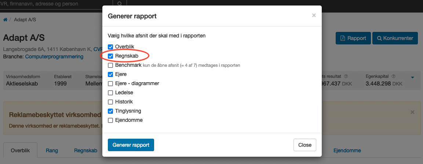Click the blue Generer rapport button
The image size is (423, 164).
[131, 145]
